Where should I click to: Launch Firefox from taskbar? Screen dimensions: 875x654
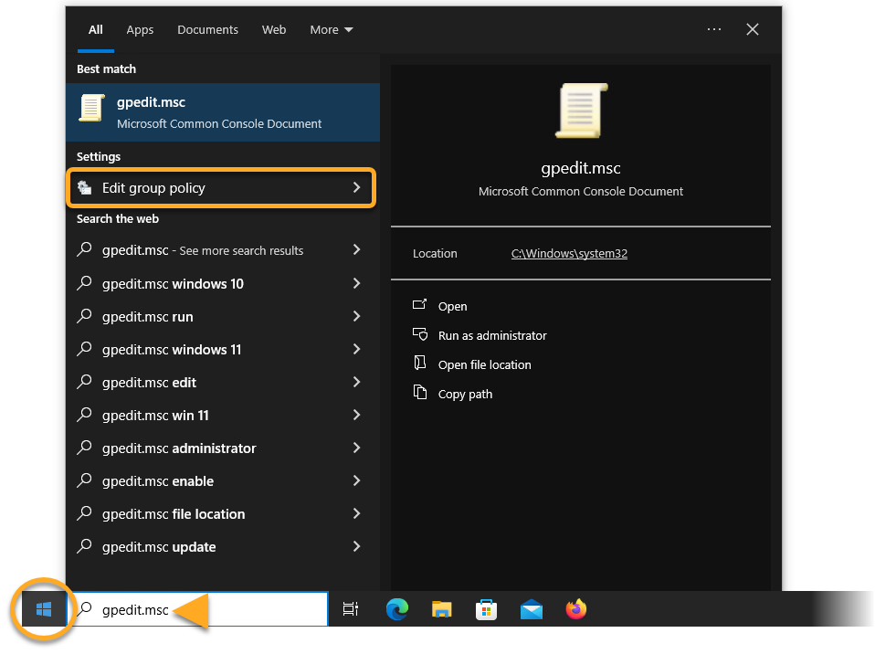(576, 609)
